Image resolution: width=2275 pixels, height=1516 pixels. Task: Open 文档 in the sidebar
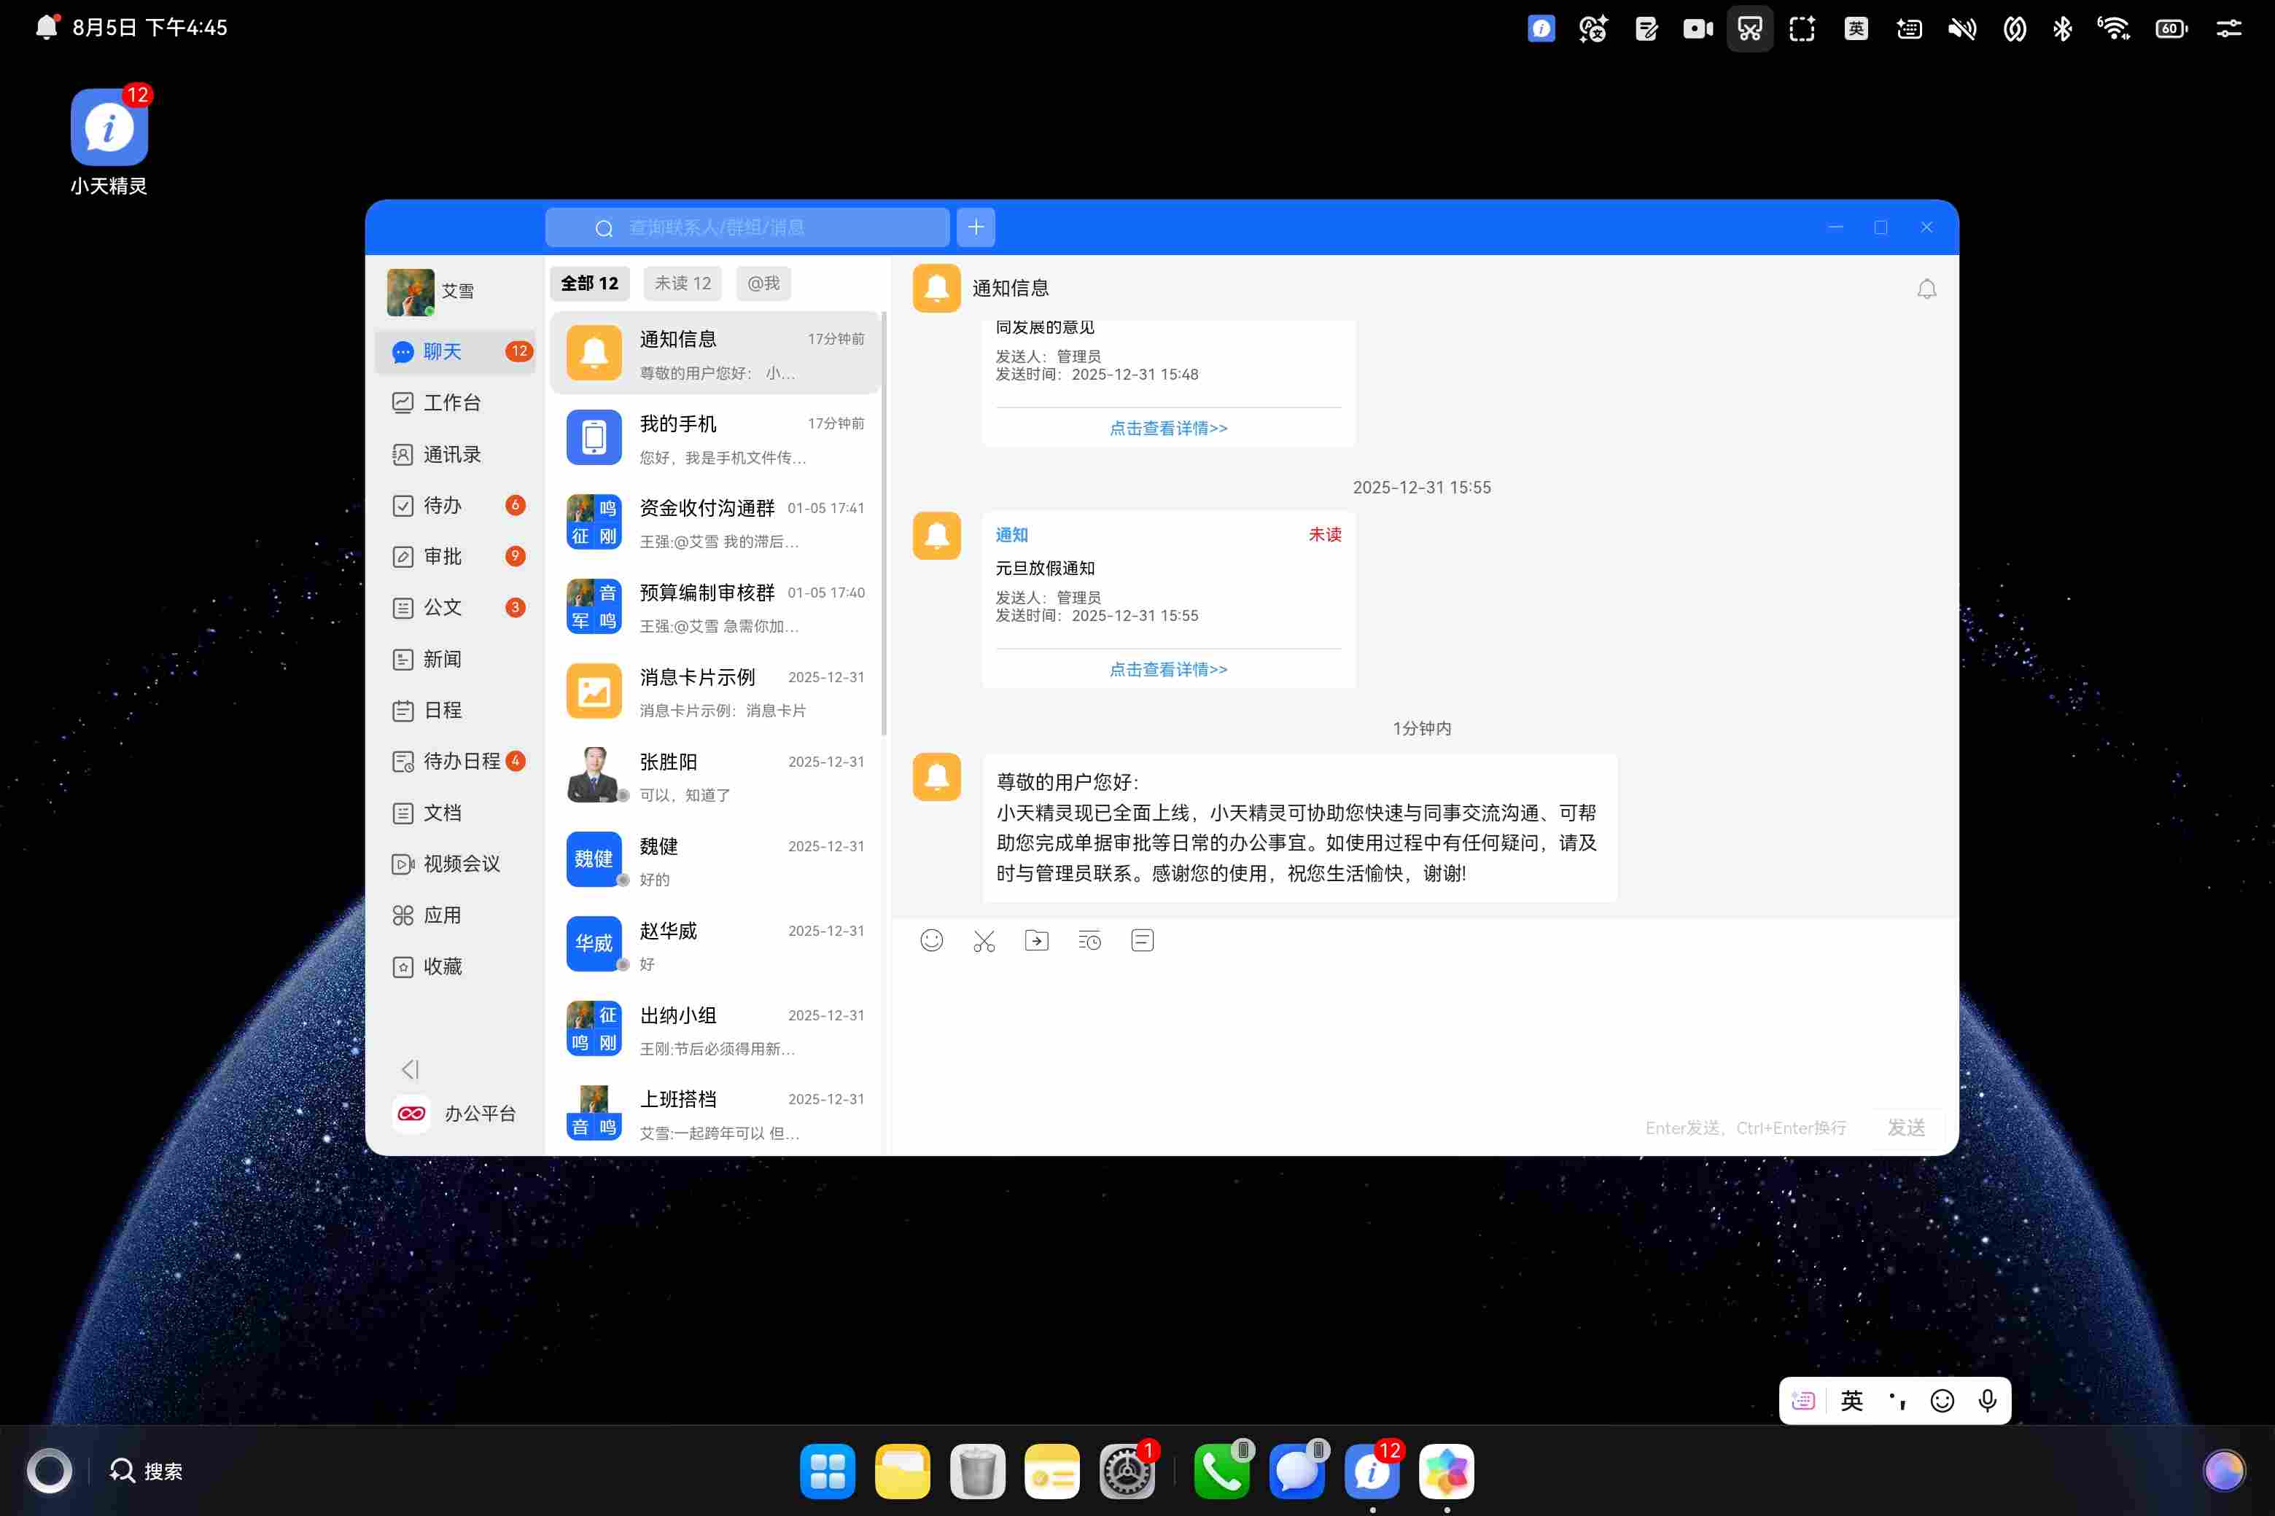coord(454,812)
